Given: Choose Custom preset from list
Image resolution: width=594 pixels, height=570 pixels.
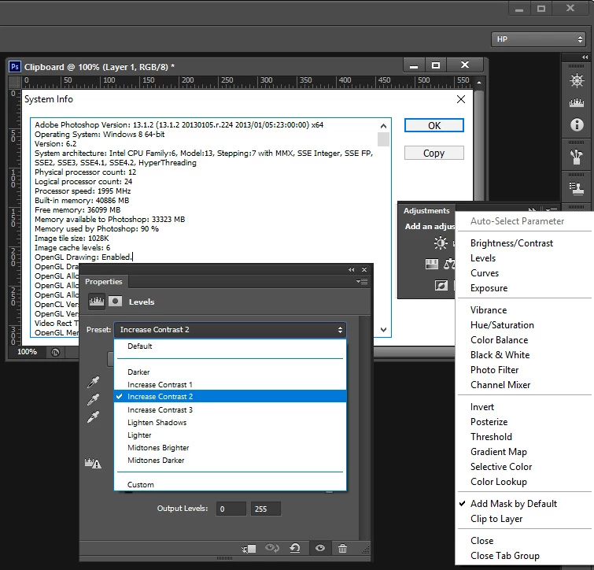Looking at the screenshot, I should pyautogui.click(x=231, y=485).
